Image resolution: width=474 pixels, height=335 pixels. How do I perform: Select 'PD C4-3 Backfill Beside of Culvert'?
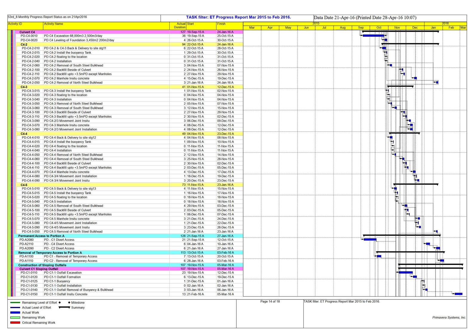(x=67, y=112)
